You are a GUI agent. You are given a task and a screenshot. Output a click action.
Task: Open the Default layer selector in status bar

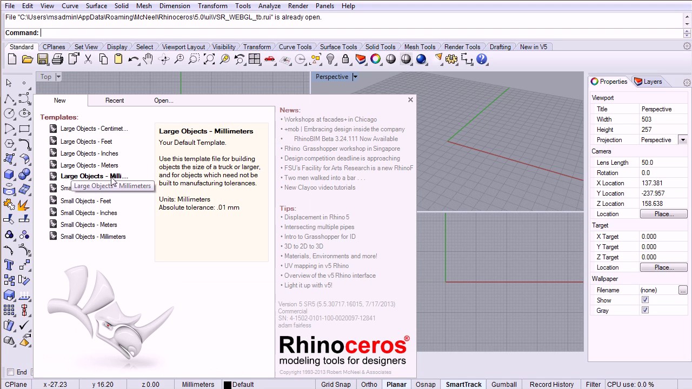tap(243, 385)
